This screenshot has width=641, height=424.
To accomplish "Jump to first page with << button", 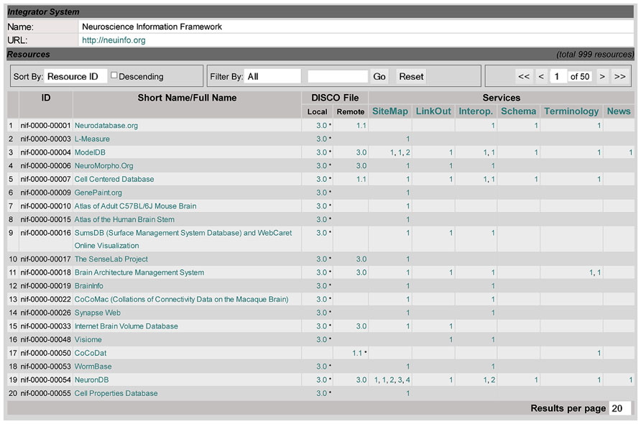I will point(524,76).
